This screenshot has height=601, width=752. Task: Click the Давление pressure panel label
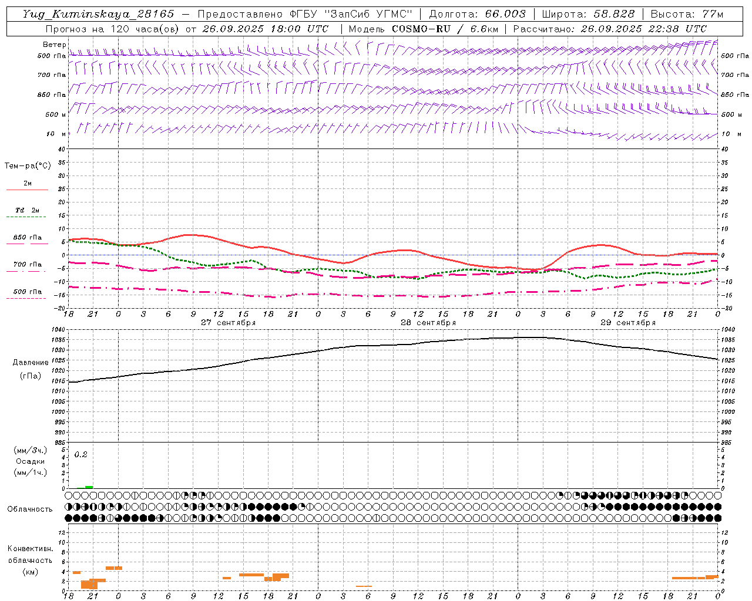point(31,363)
